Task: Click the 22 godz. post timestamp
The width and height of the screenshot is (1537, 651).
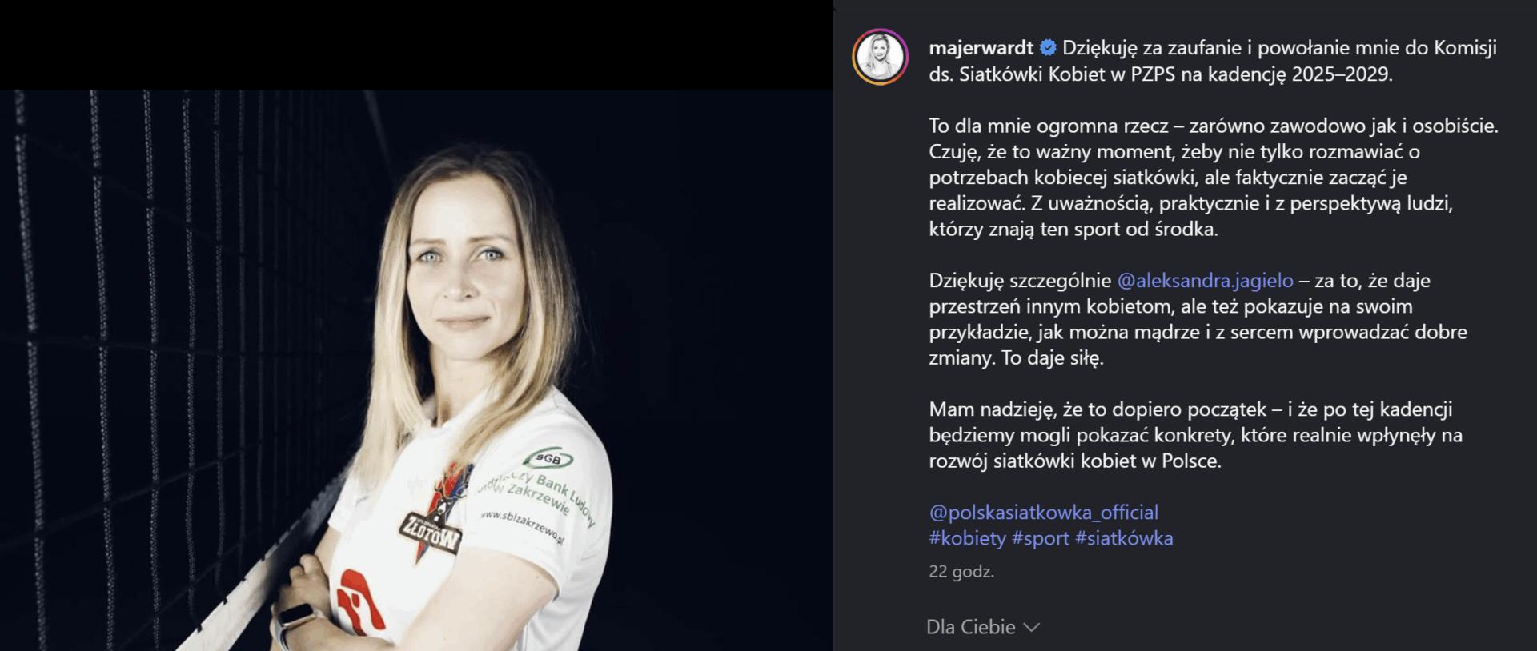Action: (x=961, y=572)
